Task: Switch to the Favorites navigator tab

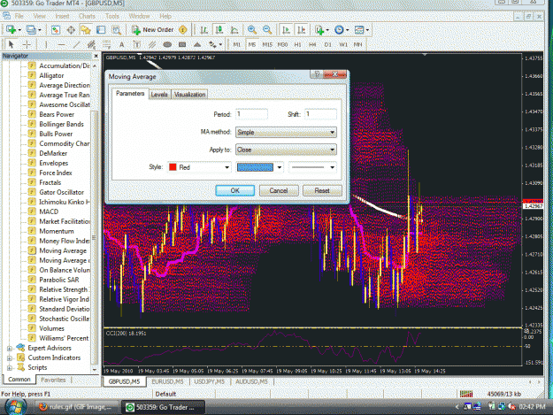Action: coord(53,380)
